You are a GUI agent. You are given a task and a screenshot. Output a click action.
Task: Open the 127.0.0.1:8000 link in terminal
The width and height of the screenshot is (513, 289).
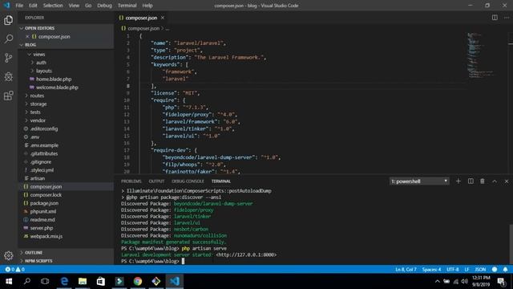[x=246, y=254]
